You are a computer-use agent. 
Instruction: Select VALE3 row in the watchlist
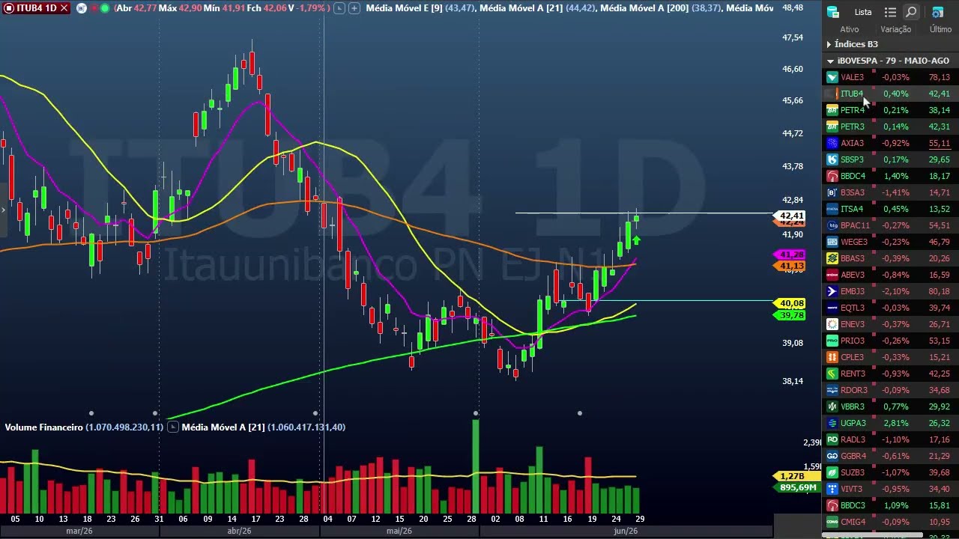click(890, 77)
